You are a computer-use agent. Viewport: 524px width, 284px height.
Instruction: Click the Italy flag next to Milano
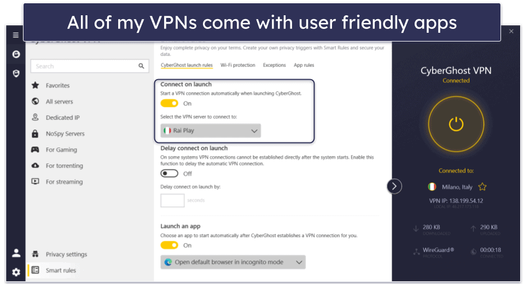tap(432, 187)
